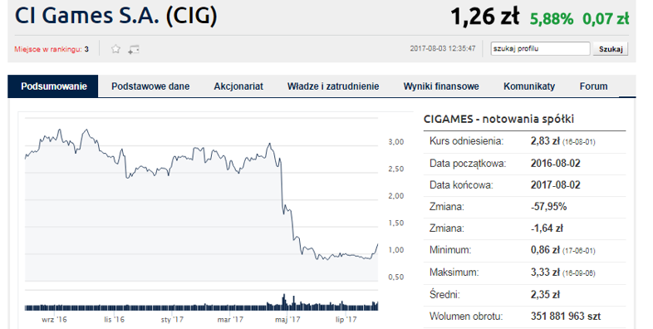This screenshot has height=329, width=653.
Task: Focus the szukaj profilu search field
Action: click(540, 49)
